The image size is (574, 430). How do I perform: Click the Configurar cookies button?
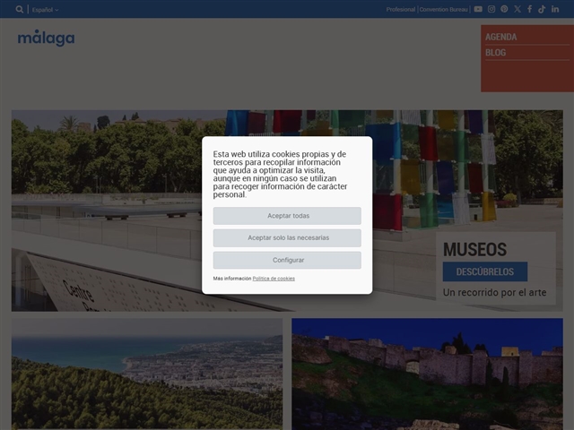tap(287, 260)
